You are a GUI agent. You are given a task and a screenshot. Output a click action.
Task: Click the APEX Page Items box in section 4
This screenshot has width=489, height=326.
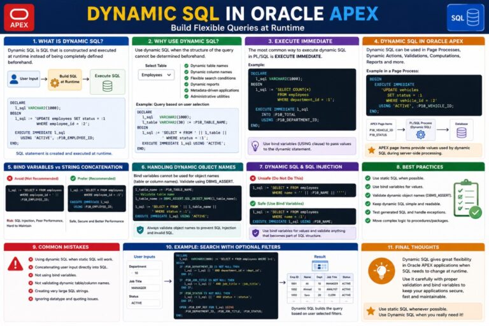(381, 129)
